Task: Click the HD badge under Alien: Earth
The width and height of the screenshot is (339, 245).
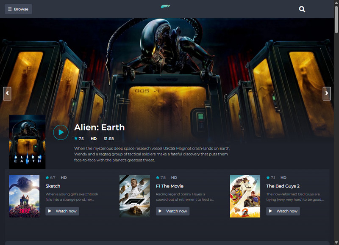Action: pyautogui.click(x=94, y=139)
